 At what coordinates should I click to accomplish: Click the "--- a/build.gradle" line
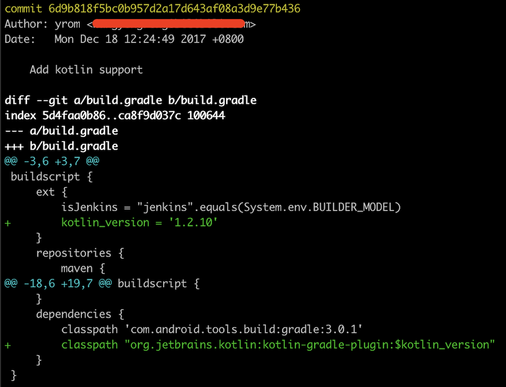point(61,131)
